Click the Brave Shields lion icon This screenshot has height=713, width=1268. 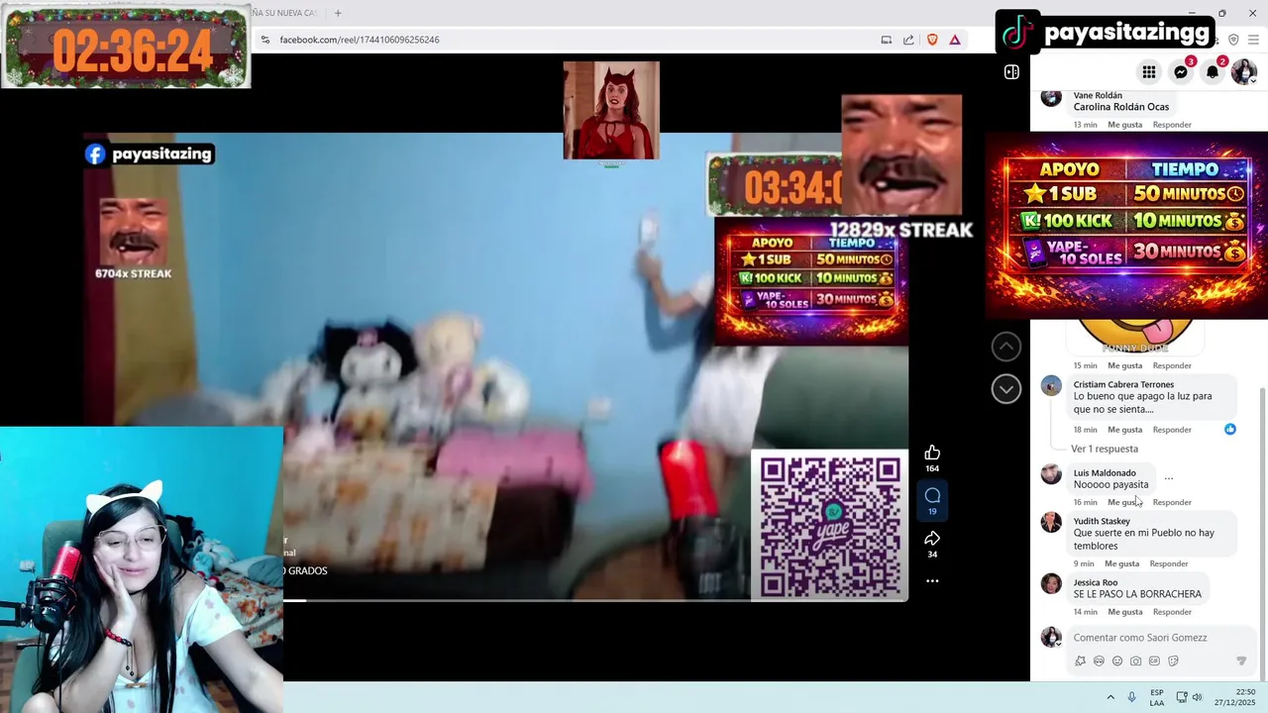pos(932,40)
